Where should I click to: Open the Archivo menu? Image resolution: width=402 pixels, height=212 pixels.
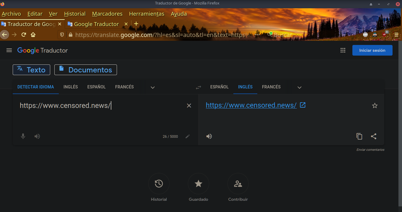coord(11,14)
